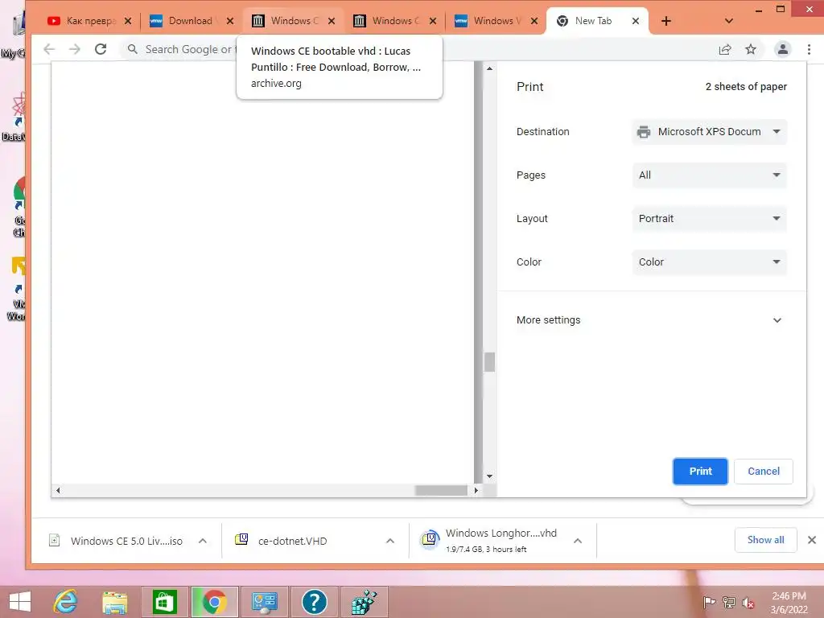The height and width of the screenshot is (618, 824).
Task: Show all downloads
Action: click(x=765, y=540)
